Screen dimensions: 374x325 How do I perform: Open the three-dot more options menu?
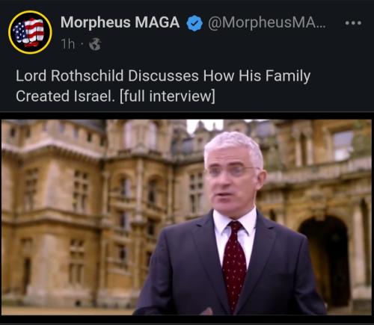coord(353,23)
